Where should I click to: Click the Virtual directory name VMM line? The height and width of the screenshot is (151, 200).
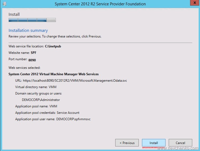click(36, 87)
